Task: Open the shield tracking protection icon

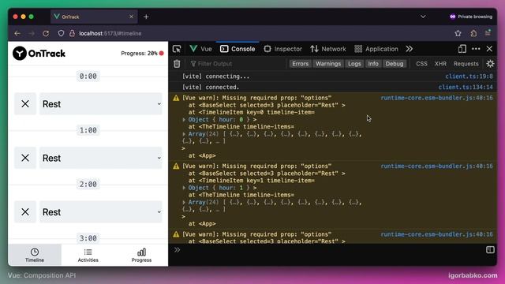Action: coord(61,33)
